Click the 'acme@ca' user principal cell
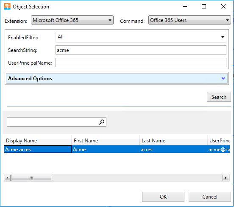Screen dimensions: 234x207 coord(219,149)
